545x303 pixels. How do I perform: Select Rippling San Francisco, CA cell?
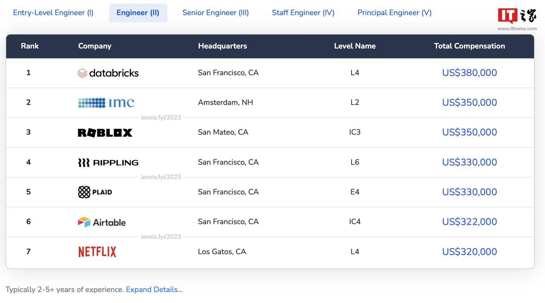[228, 162]
